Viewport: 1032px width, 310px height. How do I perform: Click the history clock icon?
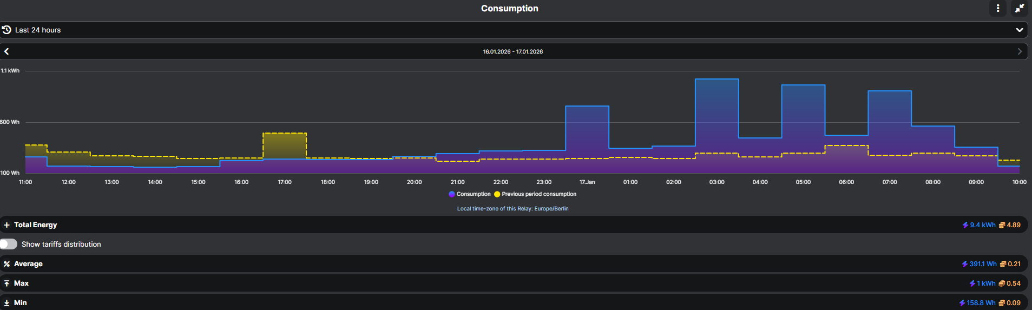pyautogui.click(x=6, y=30)
